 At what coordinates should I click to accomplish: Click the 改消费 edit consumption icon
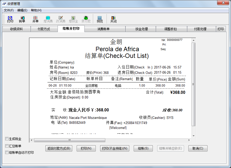coord(61,19)
